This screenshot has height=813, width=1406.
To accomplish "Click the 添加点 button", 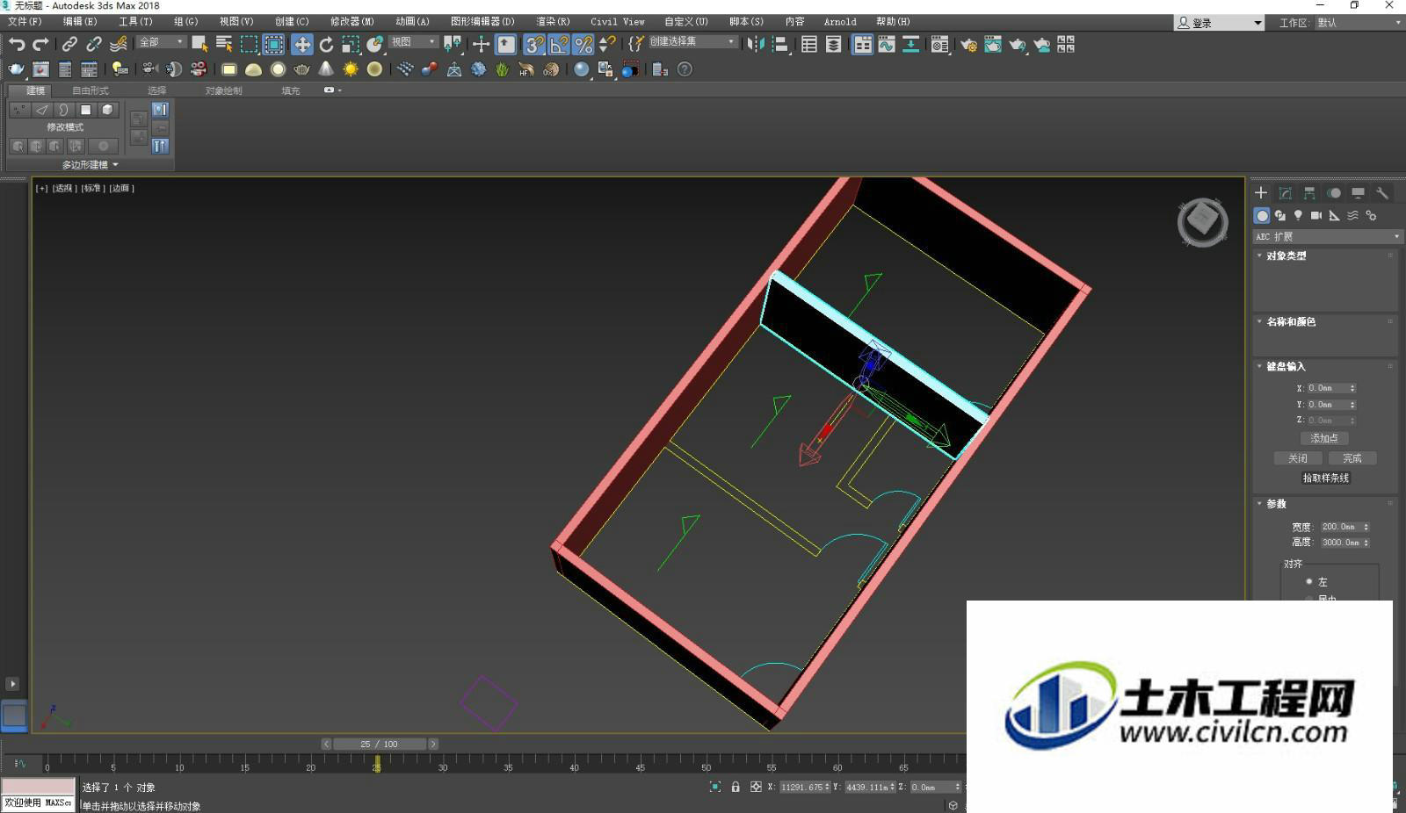I will [1324, 438].
